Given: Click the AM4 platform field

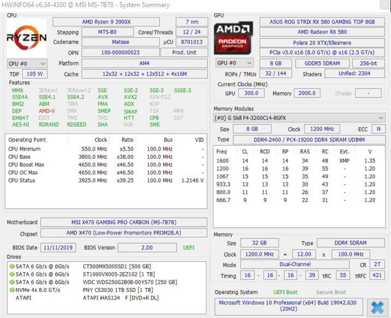Looking at the screenshot, I should click(145, 63).
